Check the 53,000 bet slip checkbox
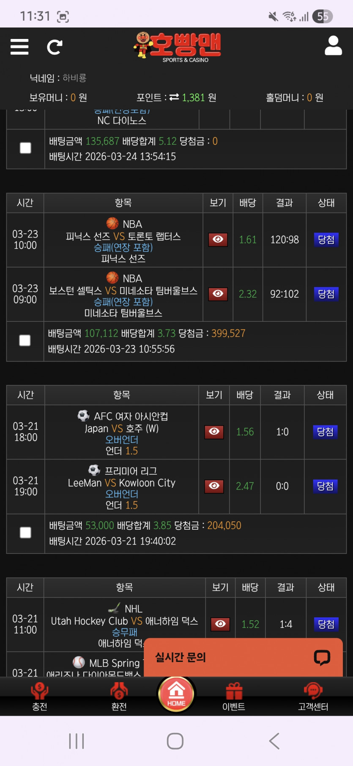The width and height of the screenshot is (353, 766). (26, 533)
